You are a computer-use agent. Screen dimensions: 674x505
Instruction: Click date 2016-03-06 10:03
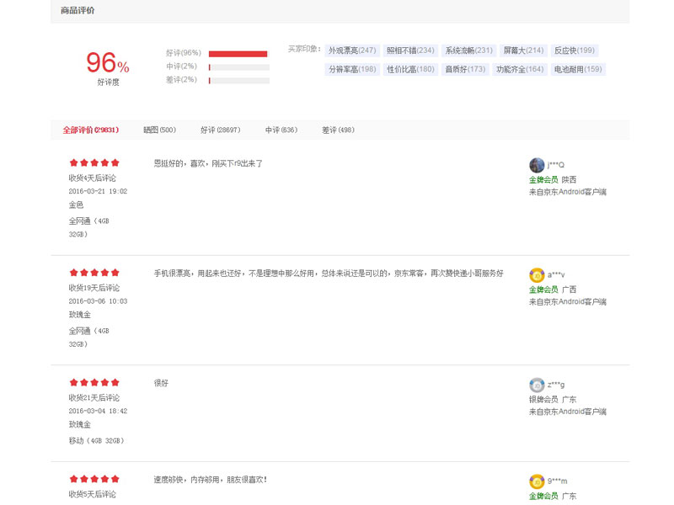(98, 301)
